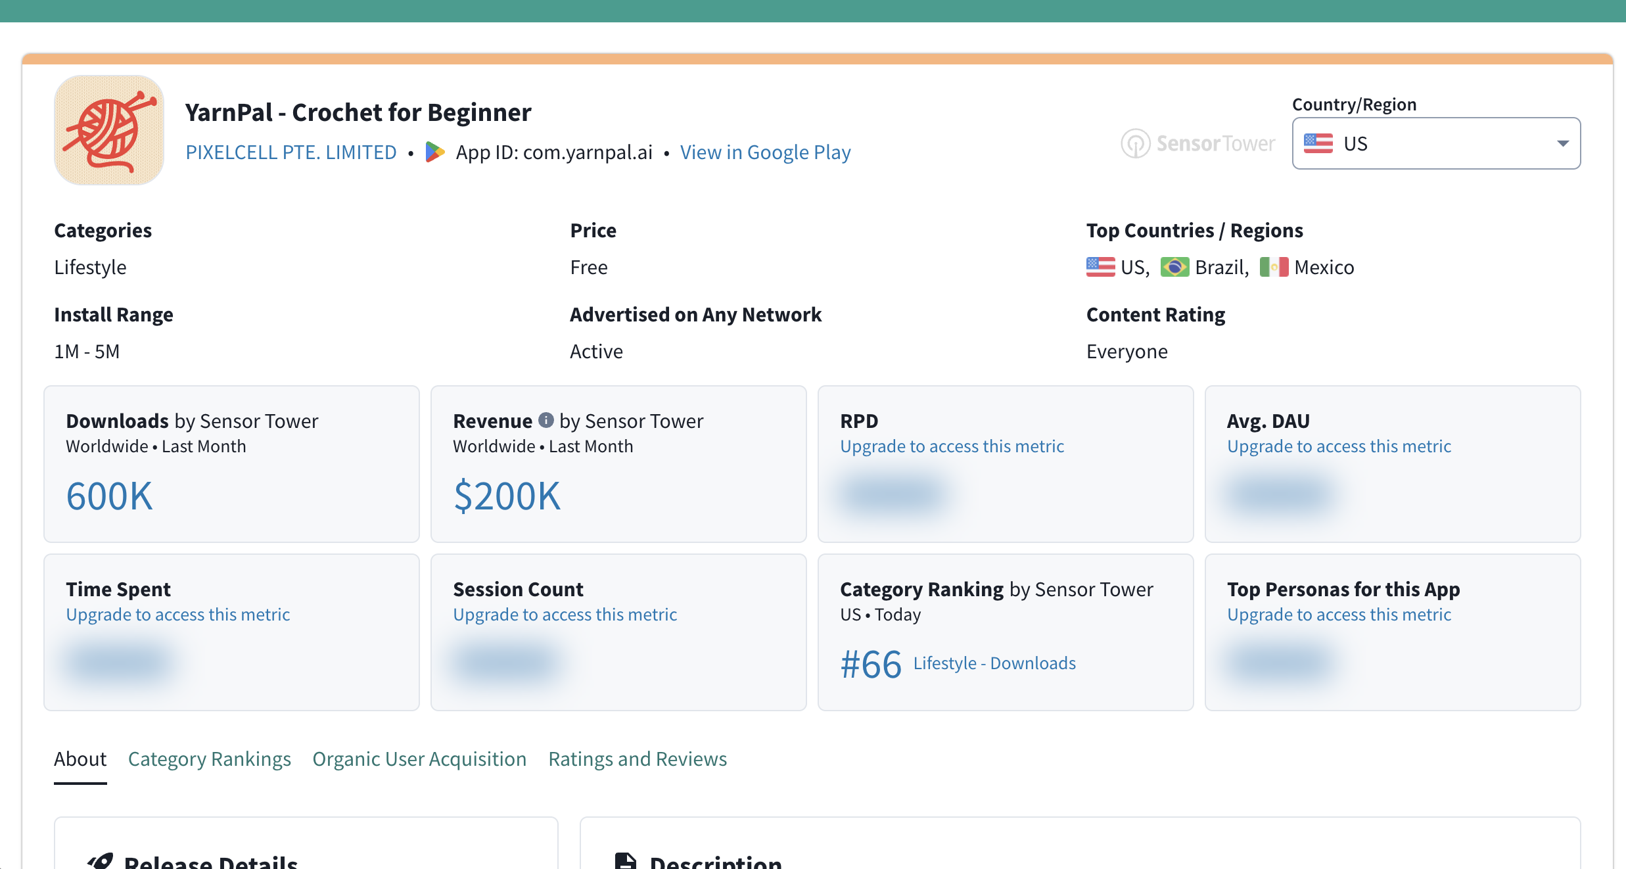
Task: Open the View in Google Play link
Action: 765,152
